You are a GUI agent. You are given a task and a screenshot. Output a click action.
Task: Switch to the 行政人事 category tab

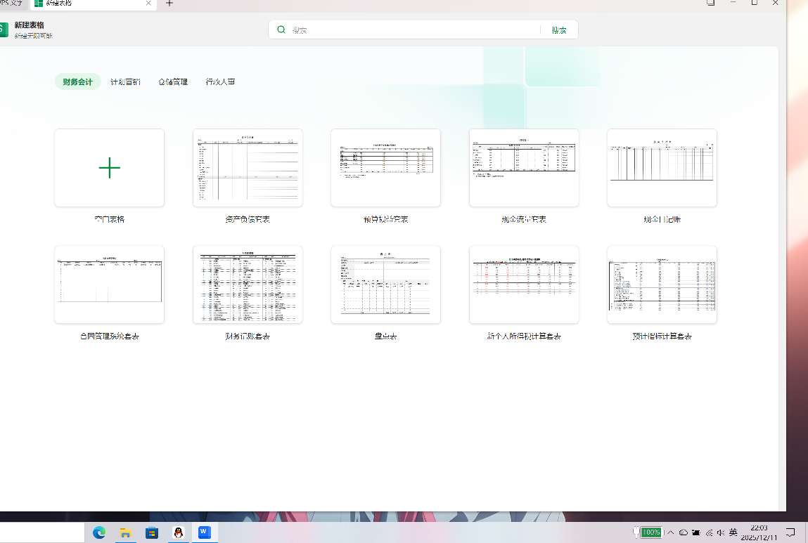coord(220,81)
